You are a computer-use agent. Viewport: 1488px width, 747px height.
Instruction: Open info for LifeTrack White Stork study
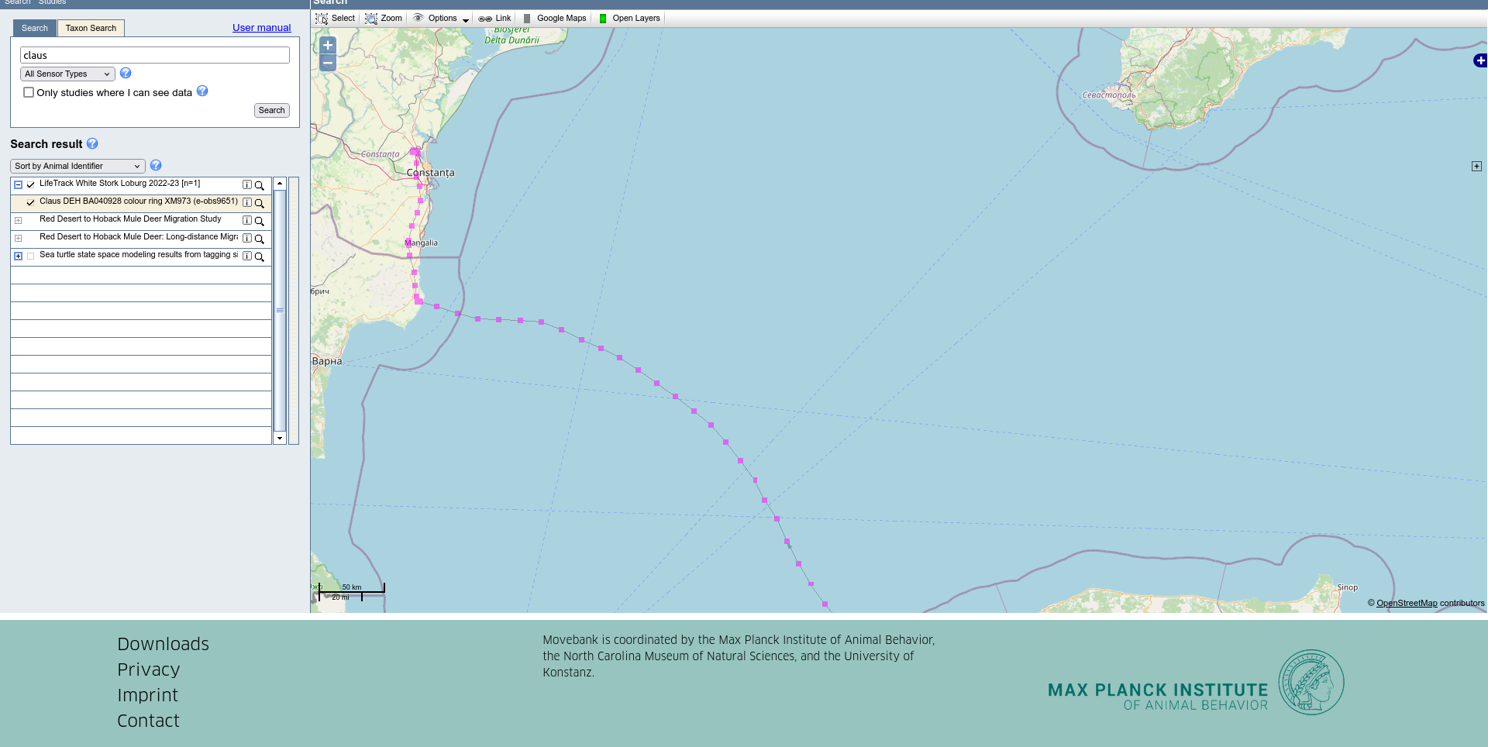point(247,185)
